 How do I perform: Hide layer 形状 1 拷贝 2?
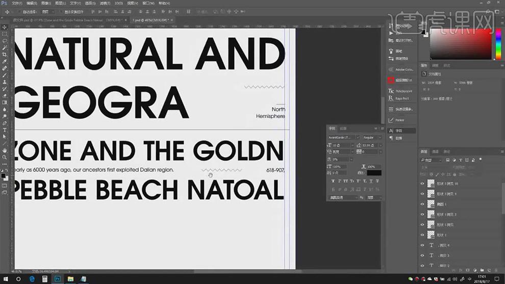[422, 215]
